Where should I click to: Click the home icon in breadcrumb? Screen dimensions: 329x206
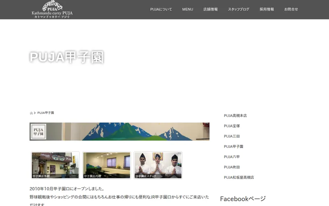click(x=31, y=113)
